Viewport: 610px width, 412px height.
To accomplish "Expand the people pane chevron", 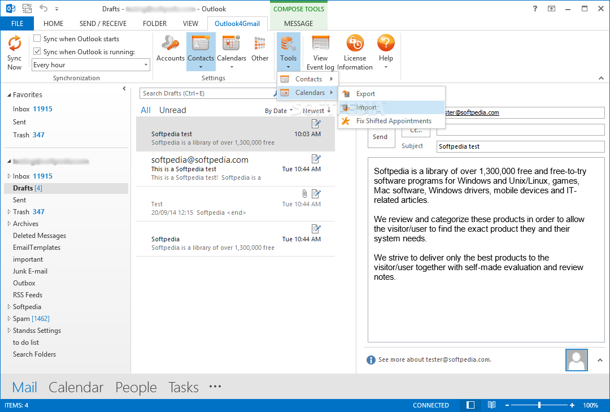I will coord(600,360).
